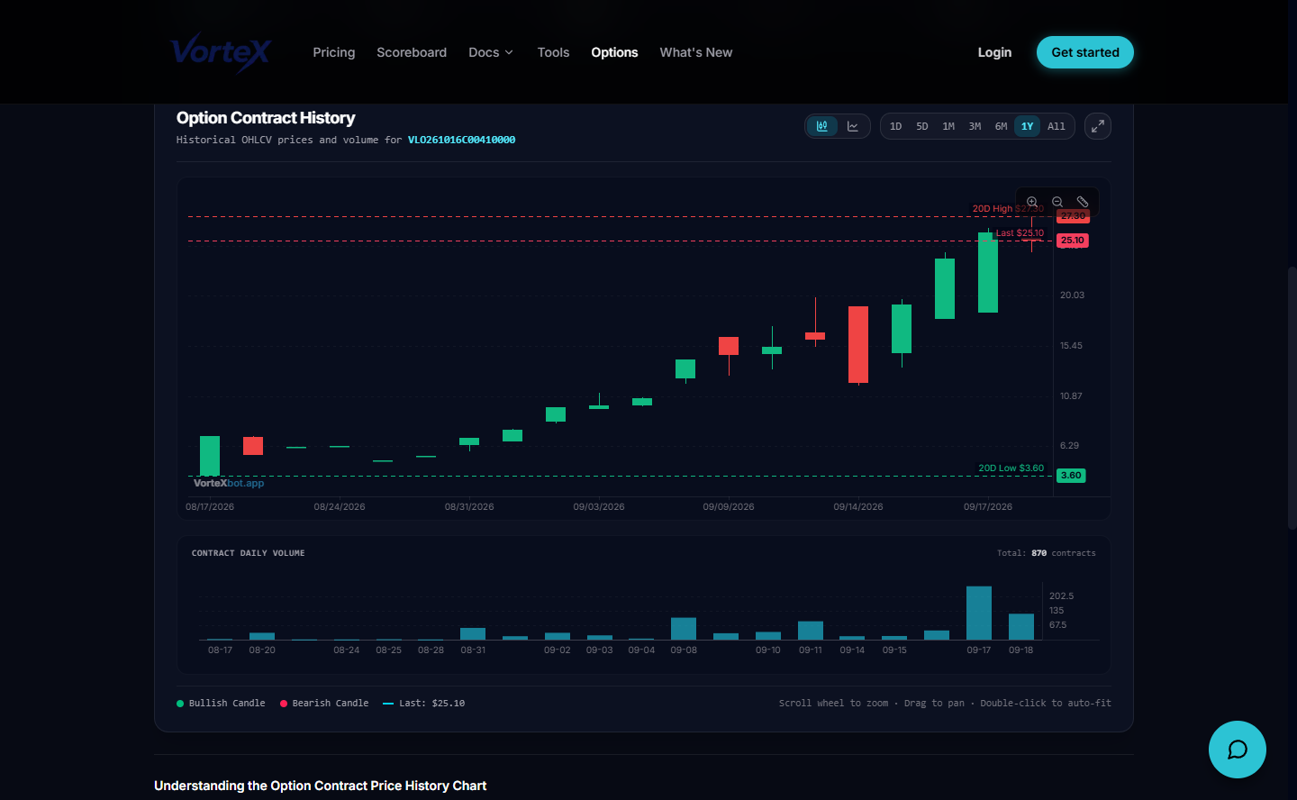Screen dimensions: 1297x800
Task: Click the contract symbol VLO261016C00410000
Action: 461,140
